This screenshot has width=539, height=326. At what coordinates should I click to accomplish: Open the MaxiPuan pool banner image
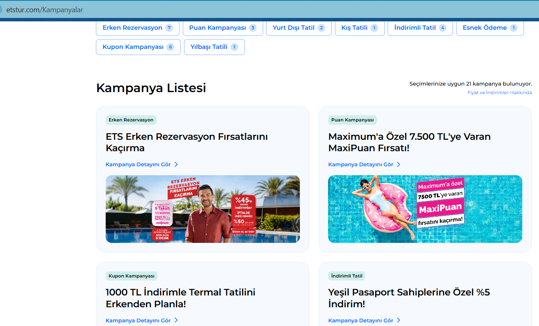(x=425, y=209)
